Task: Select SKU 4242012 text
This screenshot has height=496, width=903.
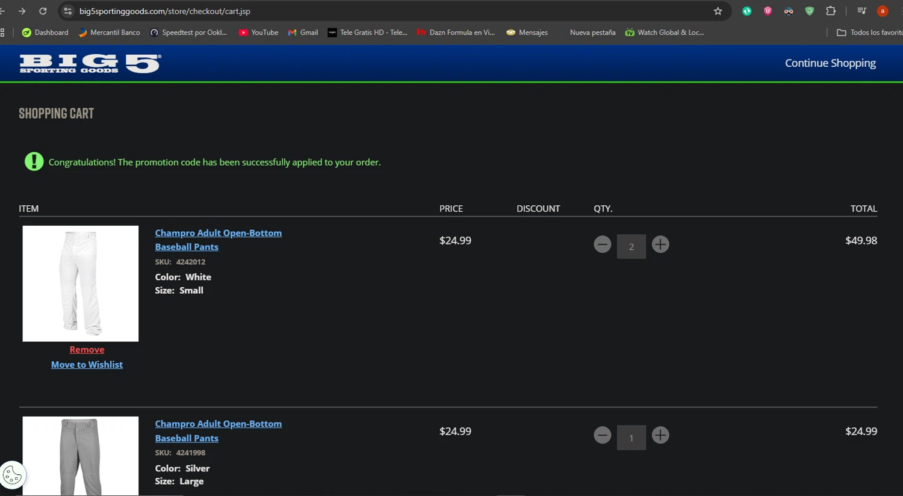Action: click(x=180, y=262)
